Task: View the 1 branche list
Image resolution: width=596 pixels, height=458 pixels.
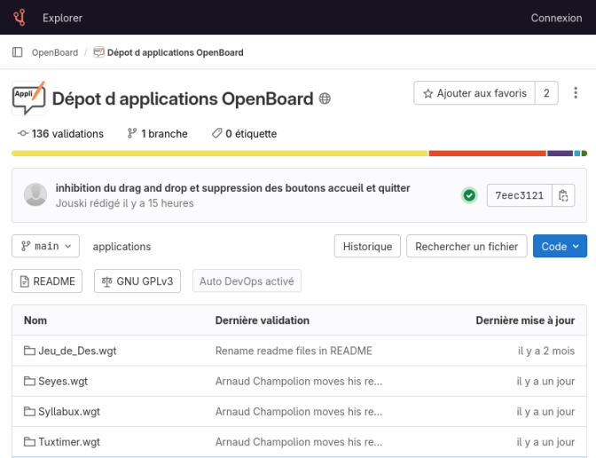Action: coord(157,133)
